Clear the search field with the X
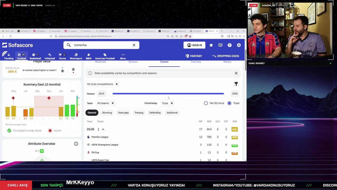Viewport: 337px width, 190px height. [134, 45]
